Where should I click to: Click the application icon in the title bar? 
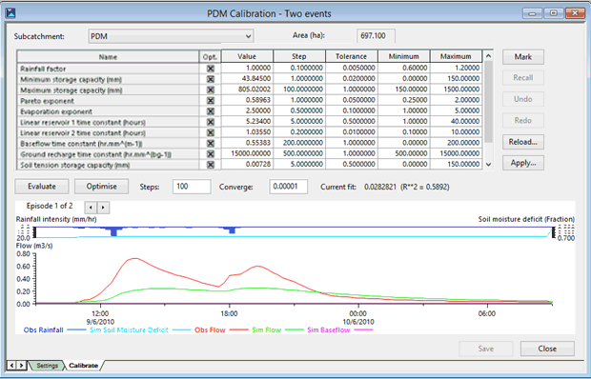point(10,13)
